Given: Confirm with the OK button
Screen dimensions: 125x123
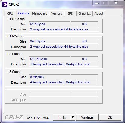Looking at the screenshot, I should pos(110,117).
